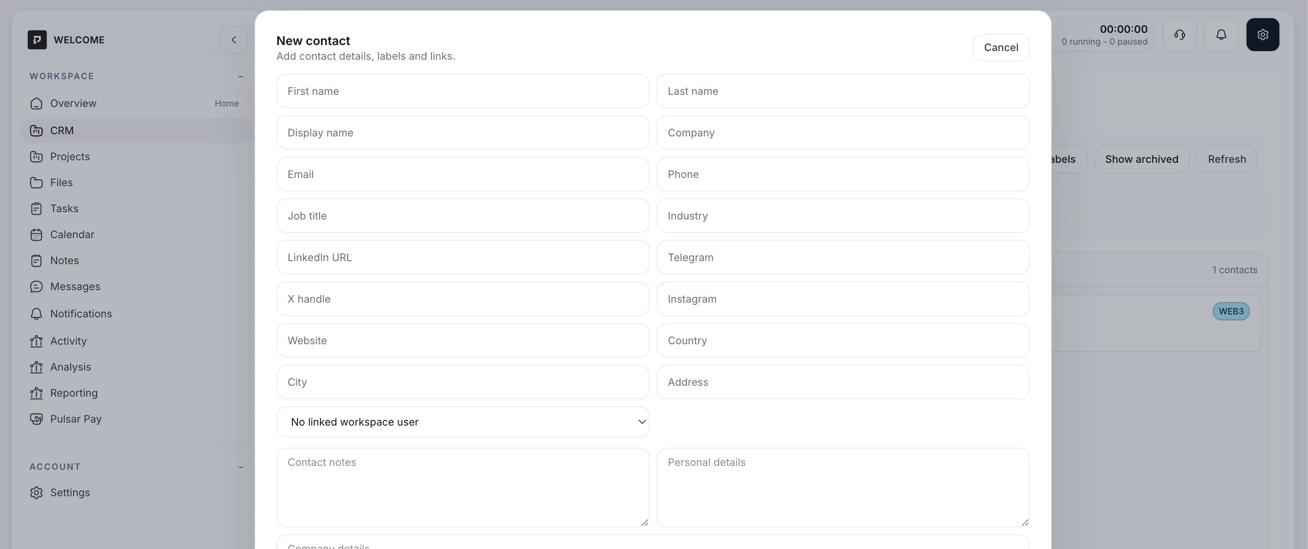Click the '1 contacts' count text
The height and width of the screenshot is (549, 1308).
click(1234, 271)
